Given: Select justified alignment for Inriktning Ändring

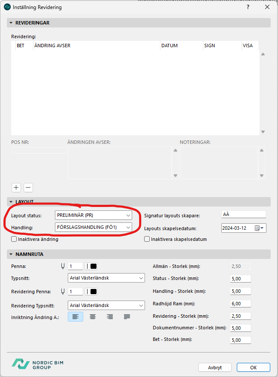Looking at the screenshot, I should tap(127, 317).
